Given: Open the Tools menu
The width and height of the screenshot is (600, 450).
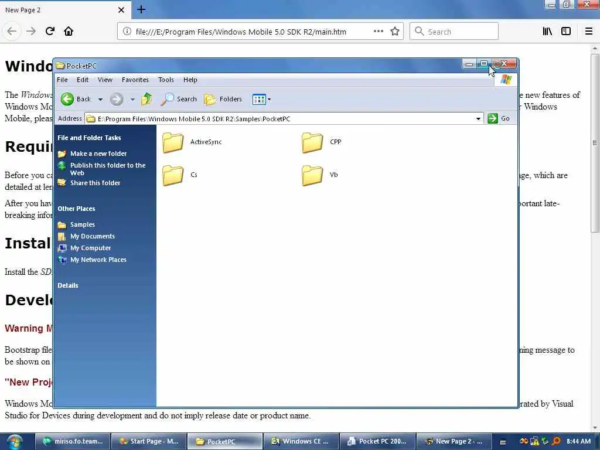Looking at the screenshot, I should (166, 80).
